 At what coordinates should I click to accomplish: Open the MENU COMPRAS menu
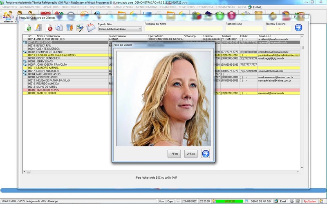(x=147, y=7)
